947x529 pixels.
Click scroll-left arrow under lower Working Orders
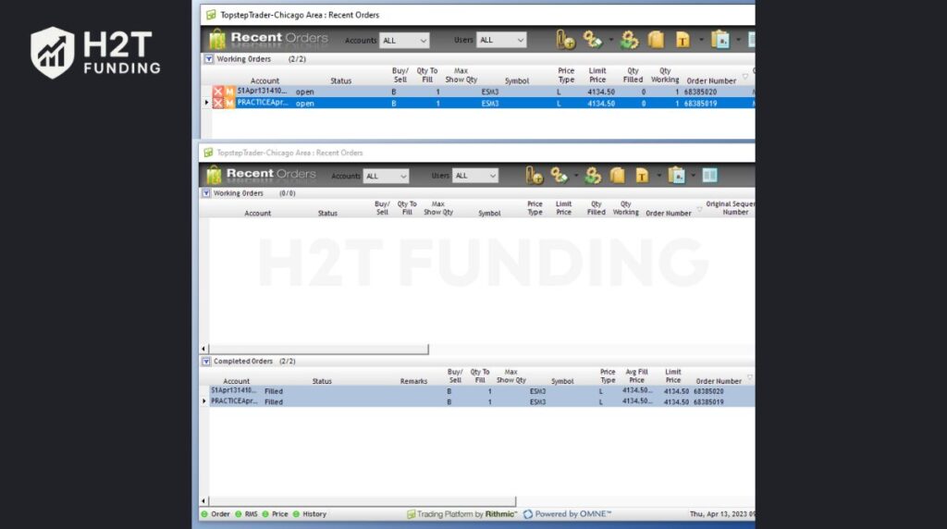tap(203, 349)
